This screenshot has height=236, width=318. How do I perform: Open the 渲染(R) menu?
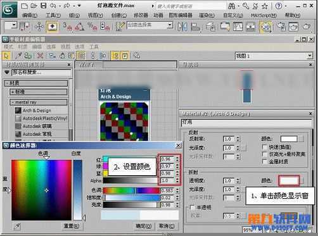[x=207, y=15]
